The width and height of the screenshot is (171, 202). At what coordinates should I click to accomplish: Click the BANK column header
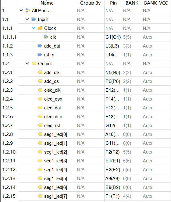132,3
